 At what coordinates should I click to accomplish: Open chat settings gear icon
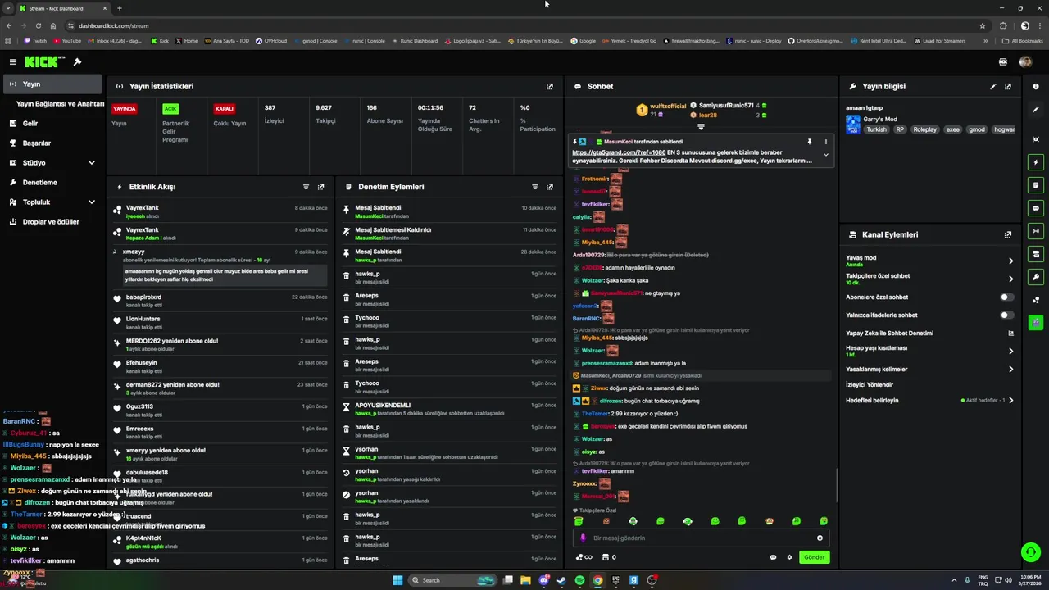click(x=790, y=557)
